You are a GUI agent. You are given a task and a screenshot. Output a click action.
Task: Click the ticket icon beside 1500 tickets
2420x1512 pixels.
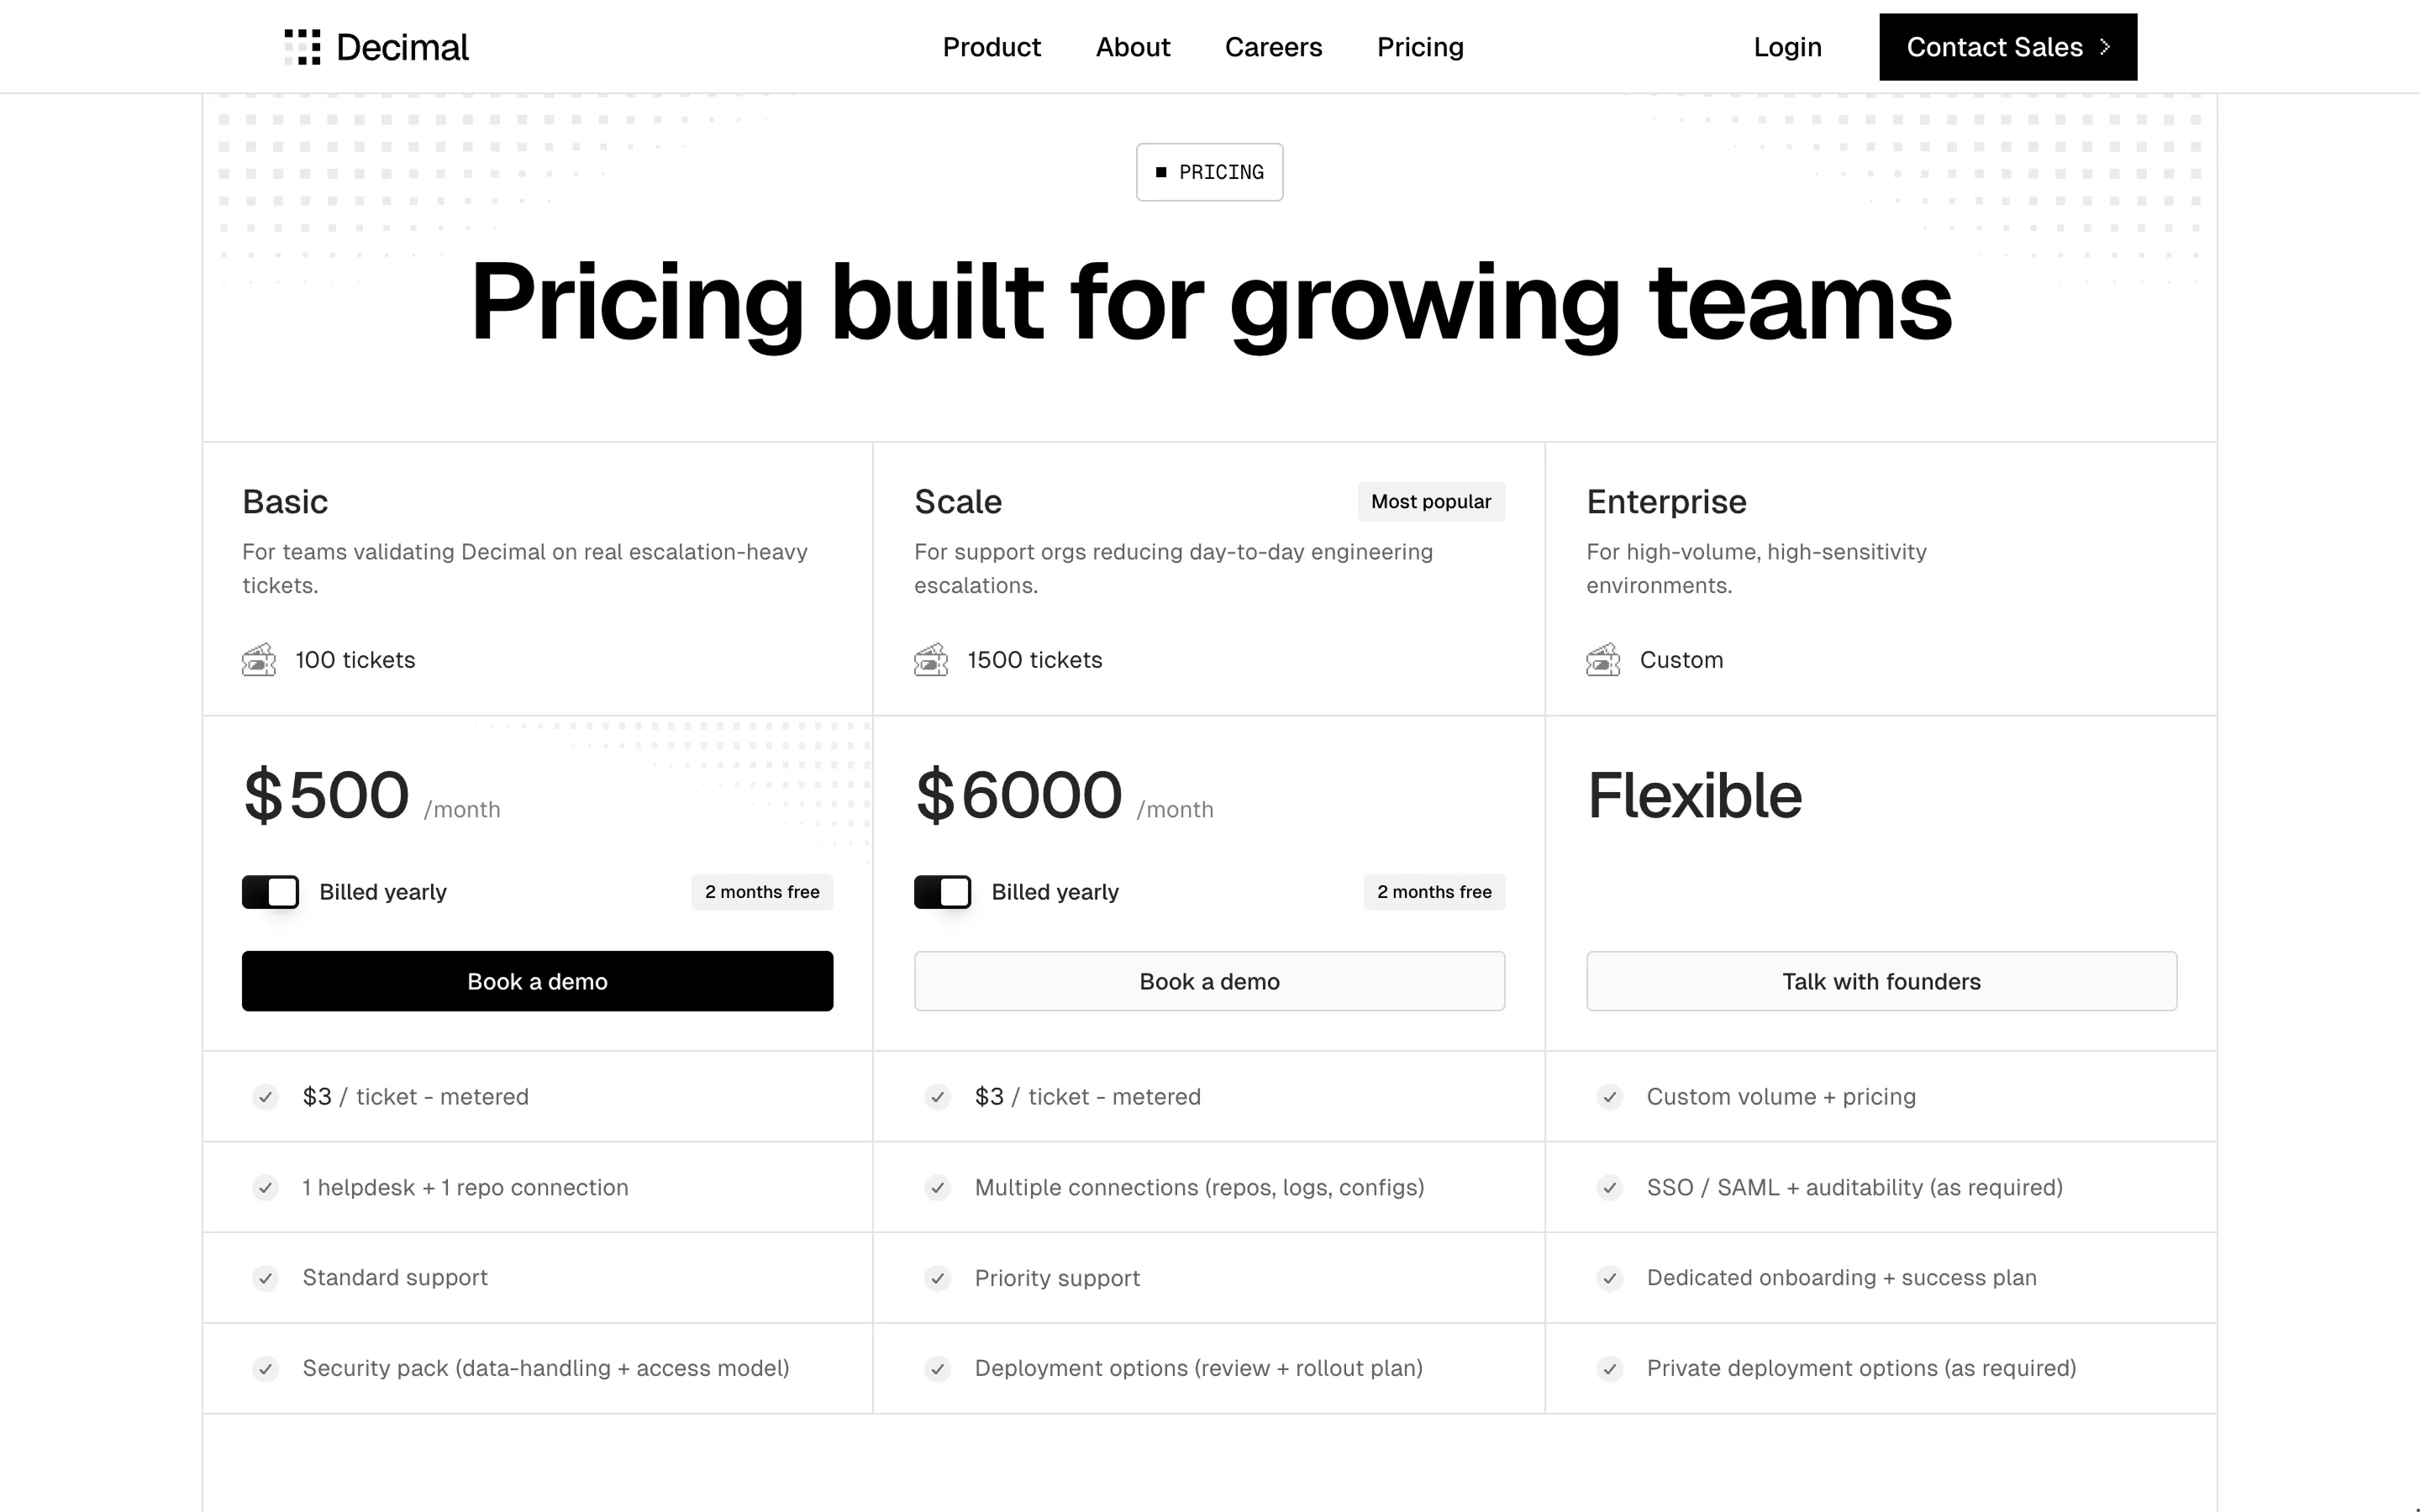[x=931, y=660]
